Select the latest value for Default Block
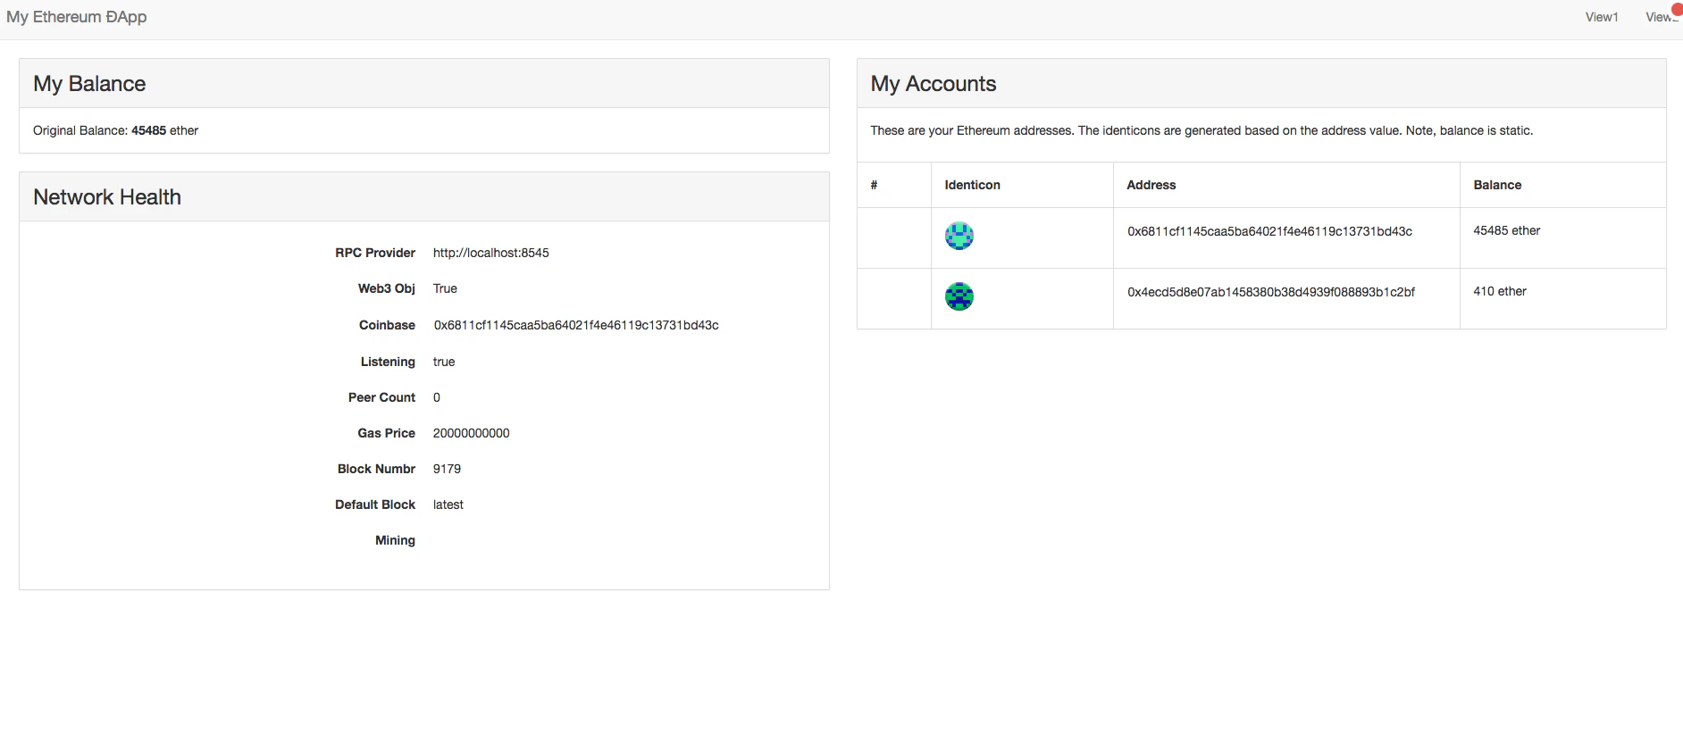This screenshot has width=1683, height=750. [448, 504]
